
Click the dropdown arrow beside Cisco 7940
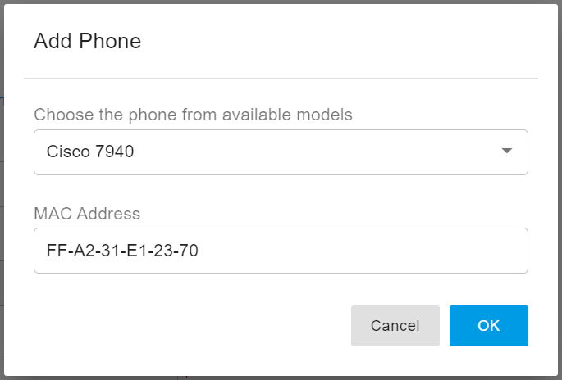(507, 152)
